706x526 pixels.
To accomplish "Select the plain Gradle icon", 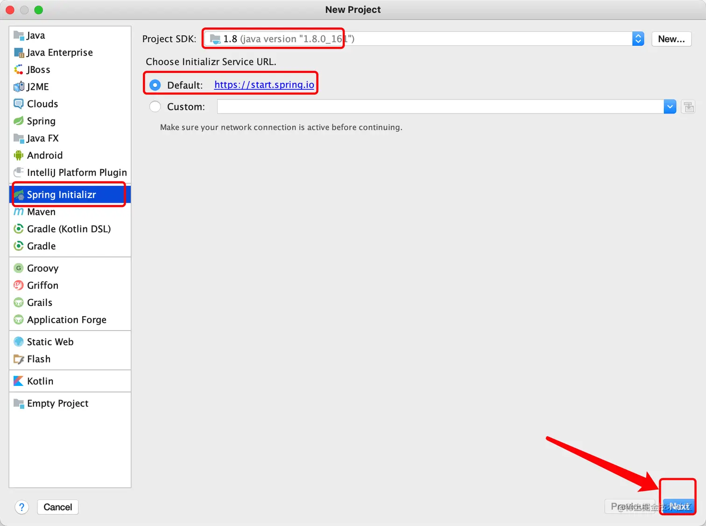I will coord(19,246).
